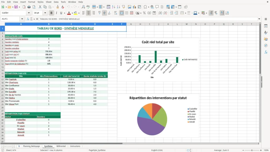Image resolution: width=270 pixels, height=152 pixels.
Task: Click the Increase Indent icon
Action: click(171, 13)
